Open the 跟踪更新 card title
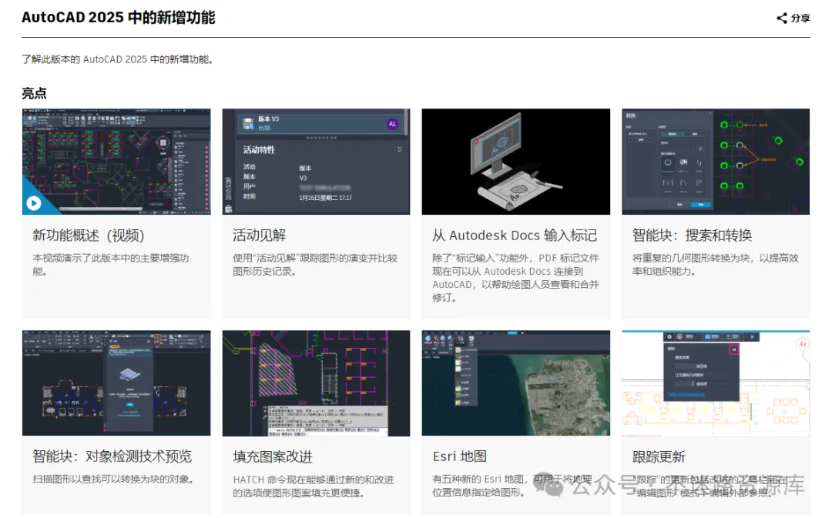 659,456
